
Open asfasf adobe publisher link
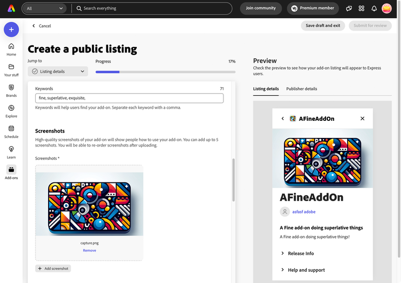pos(304,212)
